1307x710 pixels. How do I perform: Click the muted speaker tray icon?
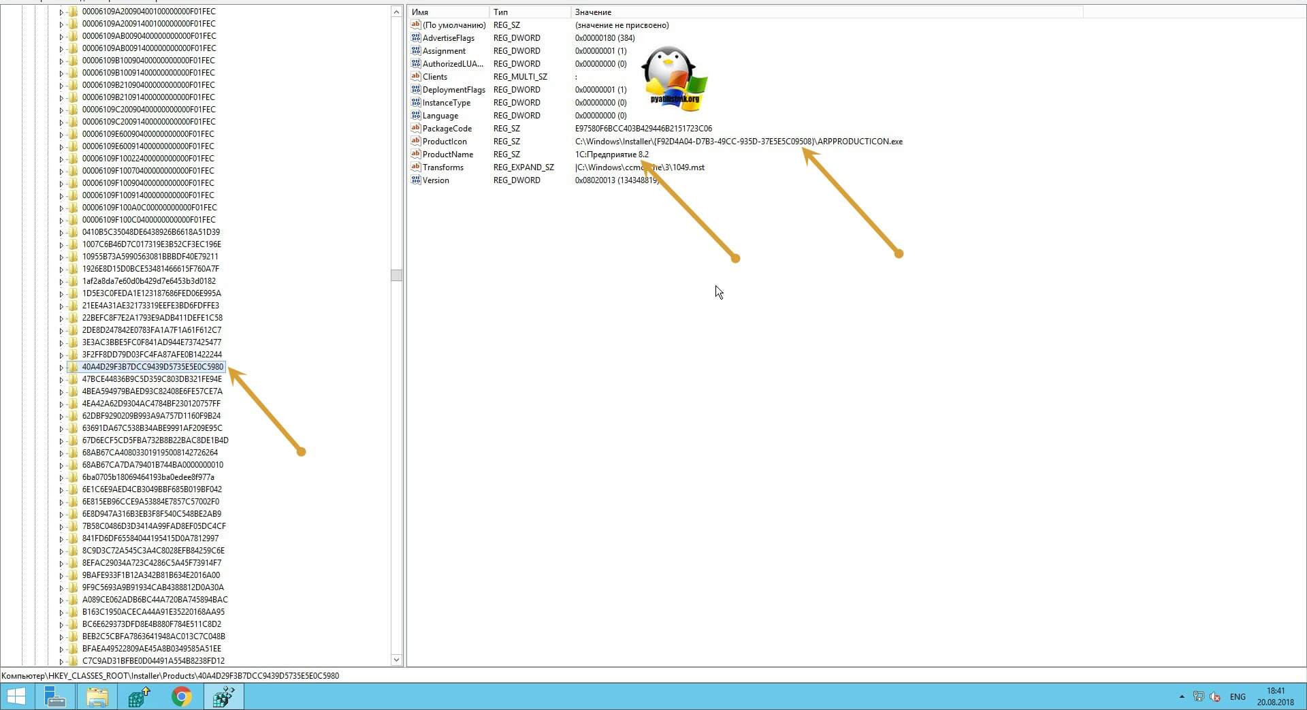point(1214,696)
